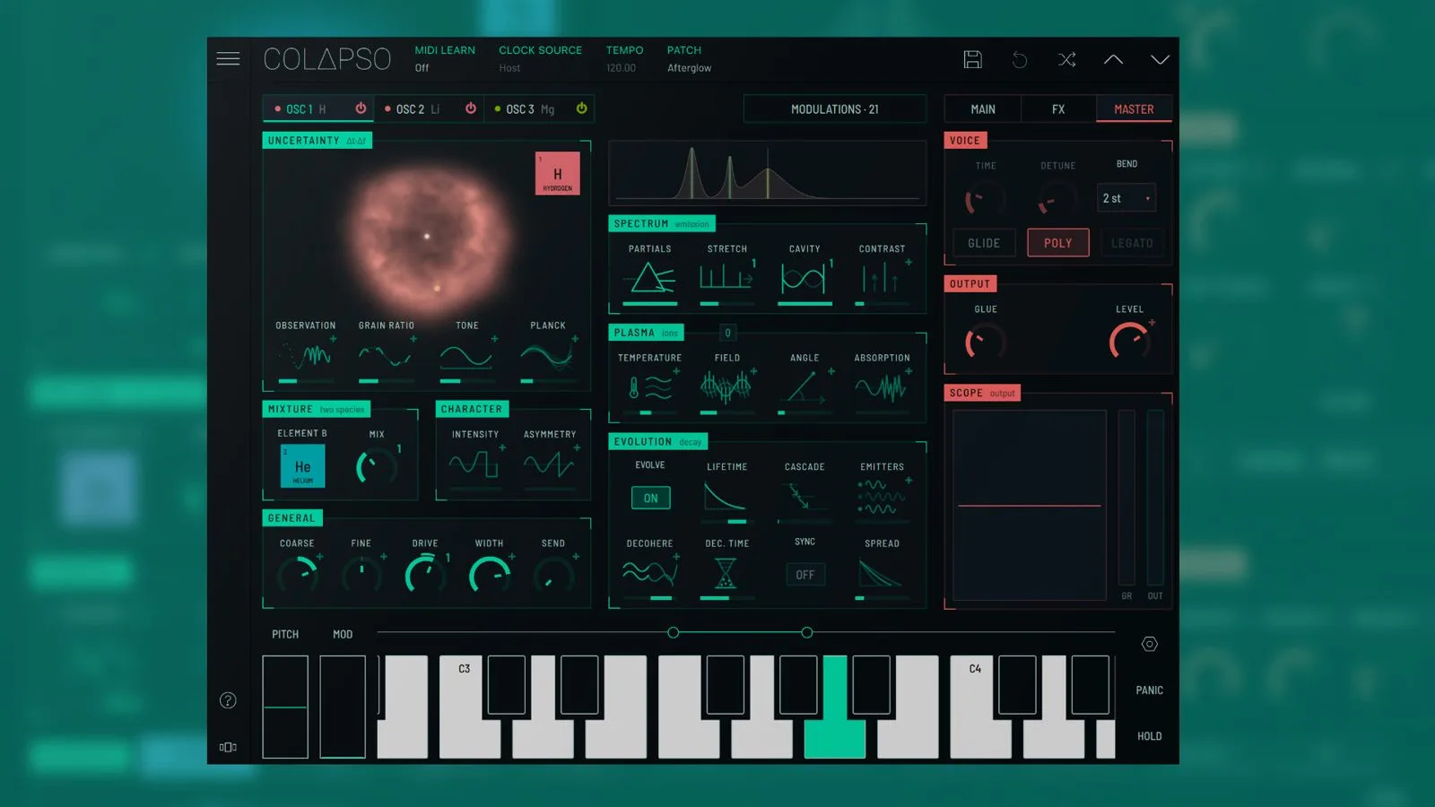Turn off the Evolve ON switch

pyautogui.click(x=650, y=498)
